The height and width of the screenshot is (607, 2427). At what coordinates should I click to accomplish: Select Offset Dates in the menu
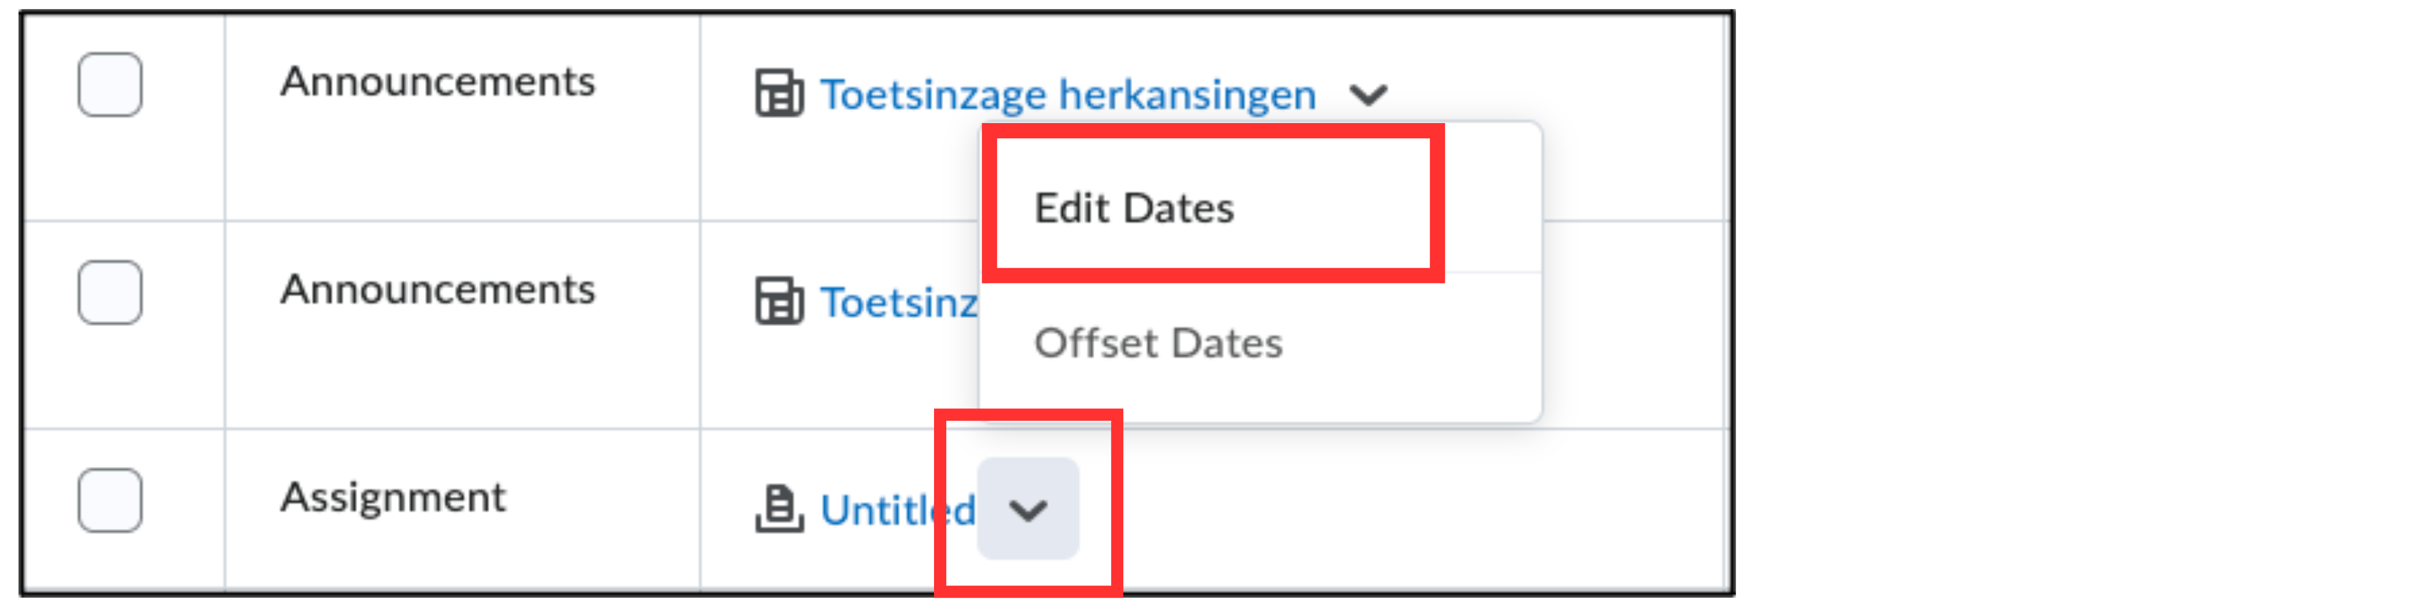point(1158,343)
